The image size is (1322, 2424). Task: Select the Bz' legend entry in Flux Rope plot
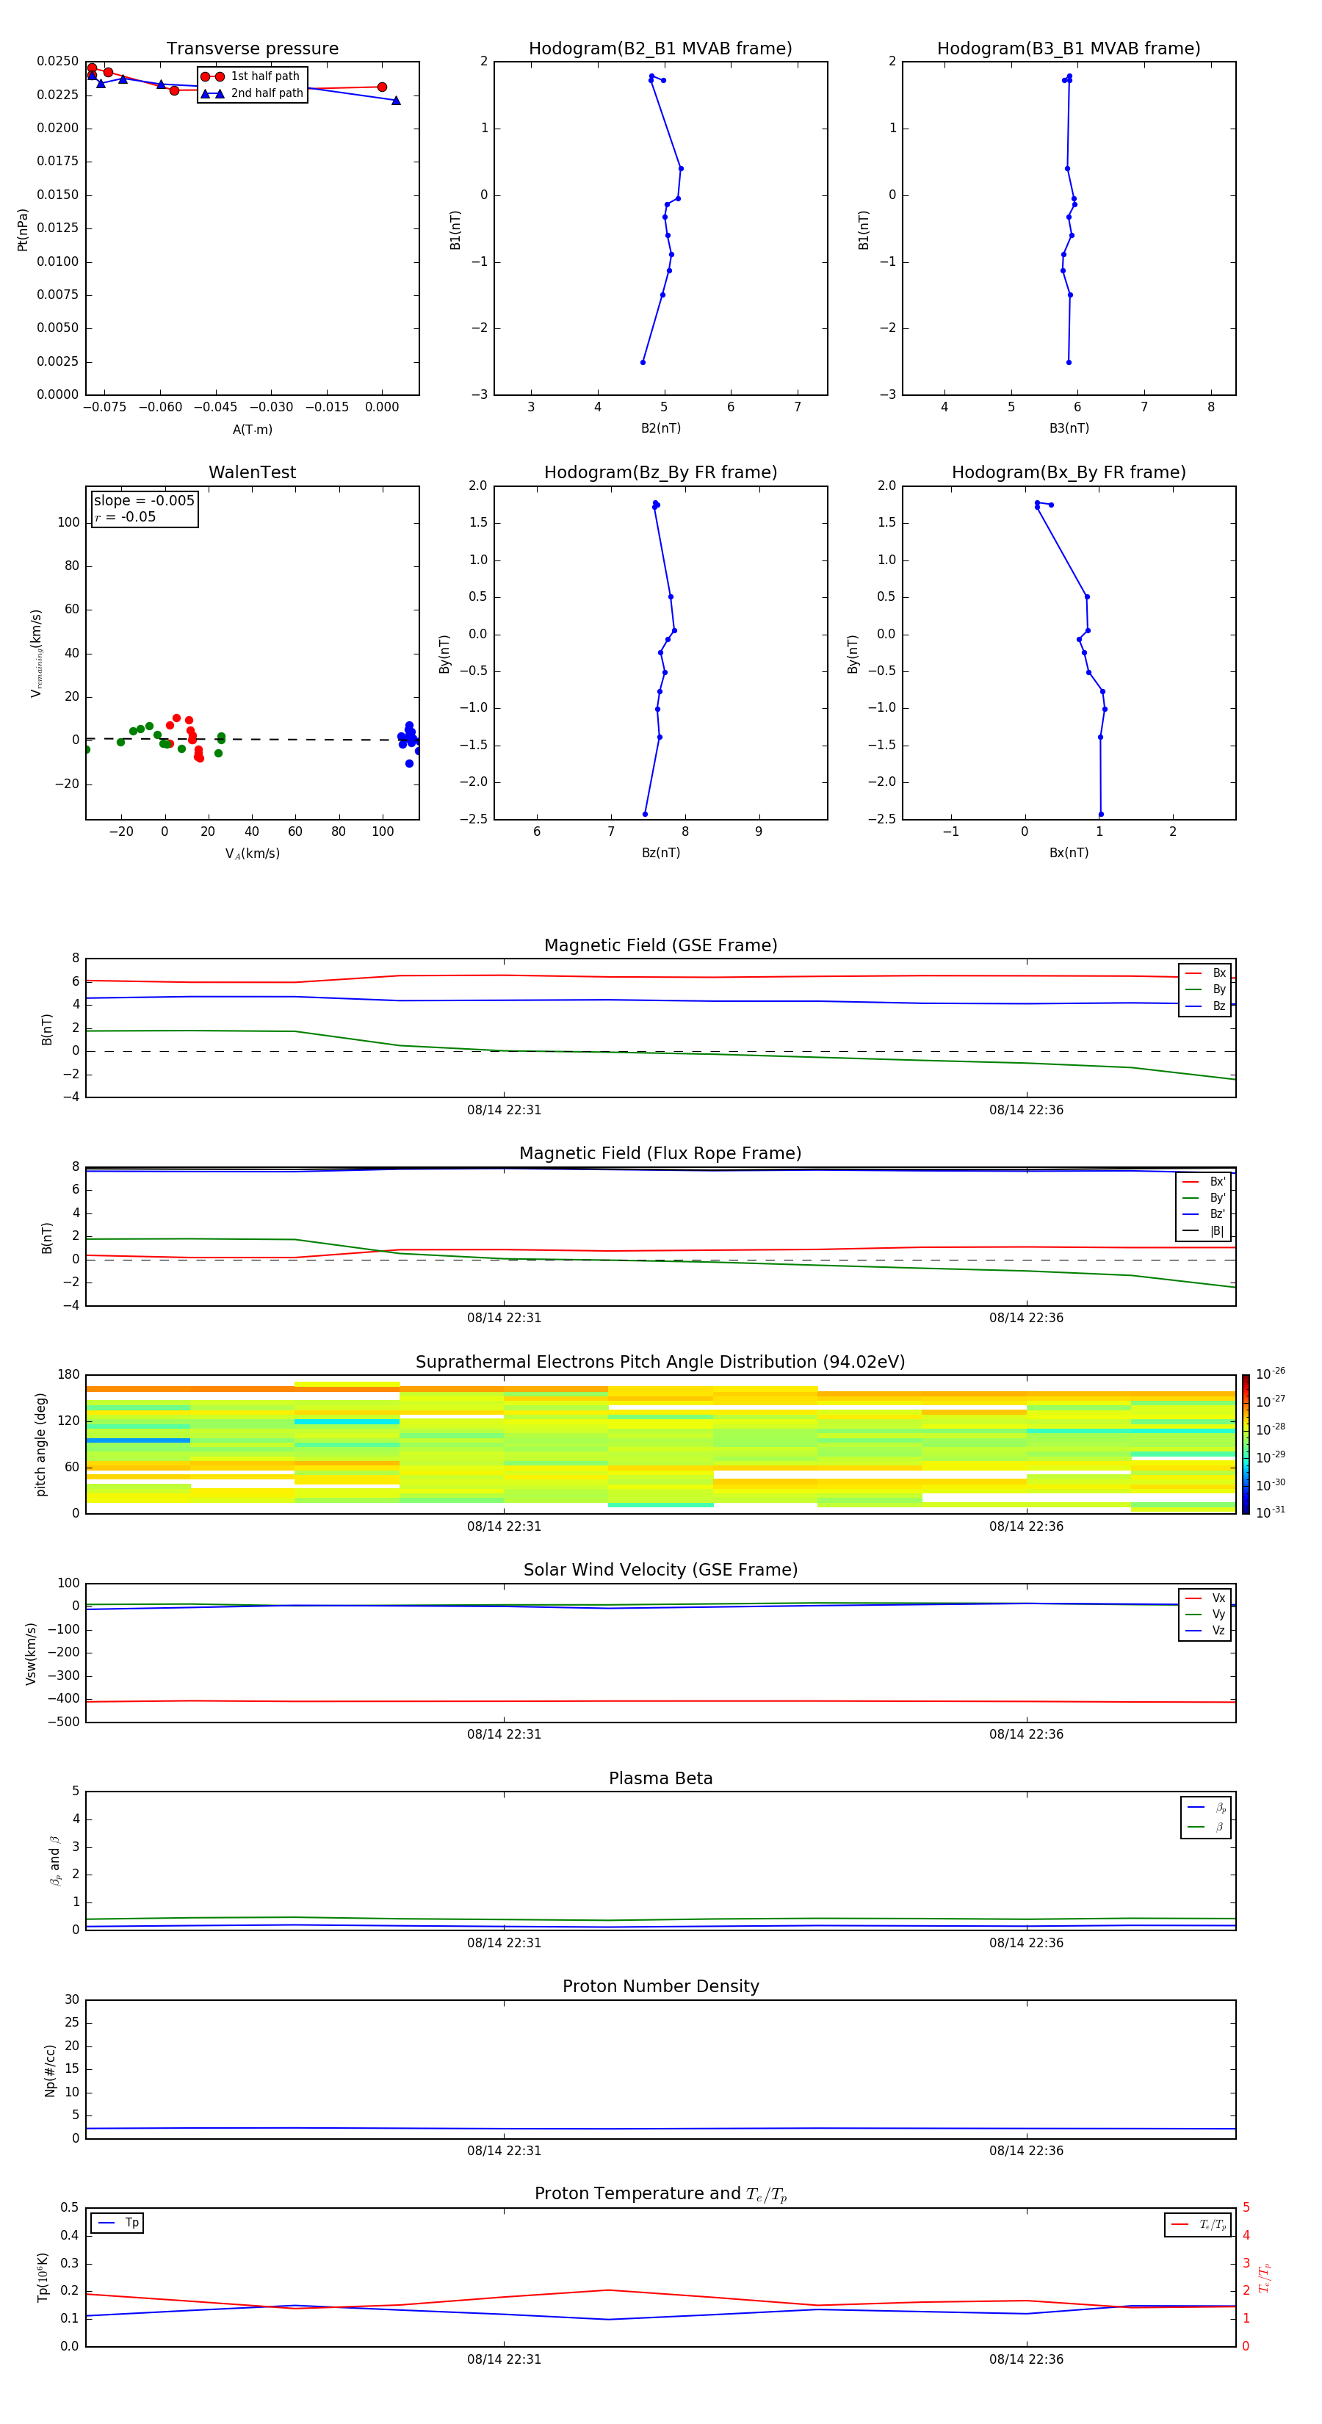[1204, 1214]
